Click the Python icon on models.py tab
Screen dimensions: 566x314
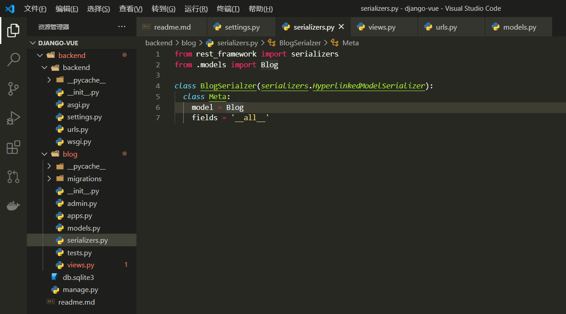(x=496, y=27)
